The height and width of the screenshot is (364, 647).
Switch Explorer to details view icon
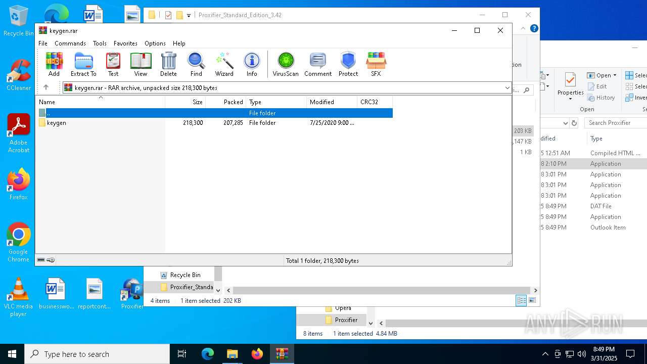[521, 300]
